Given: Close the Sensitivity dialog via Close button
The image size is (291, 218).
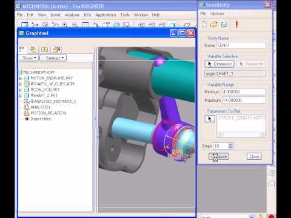Looking at the screenshot, I should pyautogui.click(x=254, y=156).
